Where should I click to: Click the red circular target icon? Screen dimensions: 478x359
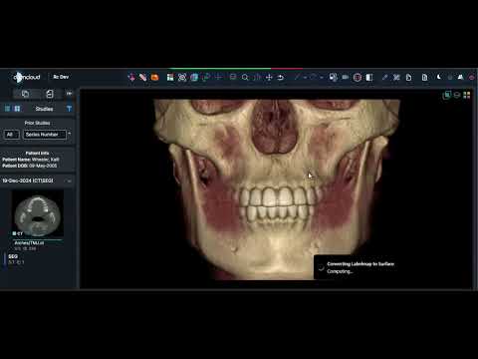click(x=358, y=78)
